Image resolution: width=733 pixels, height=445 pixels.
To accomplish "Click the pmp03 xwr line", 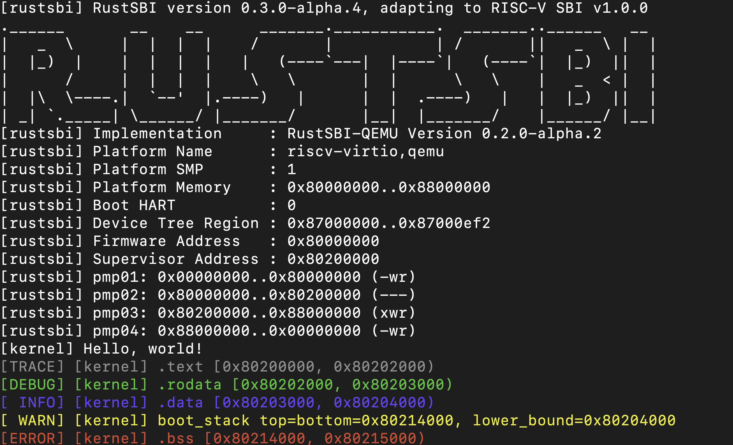I will click(x=208, y=313).
